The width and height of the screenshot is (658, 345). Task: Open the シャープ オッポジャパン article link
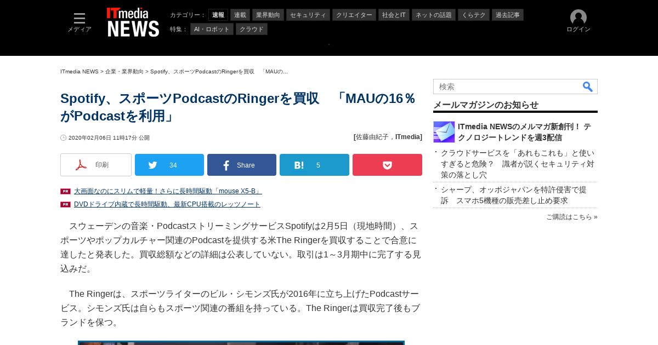click(x=514, y=195)
